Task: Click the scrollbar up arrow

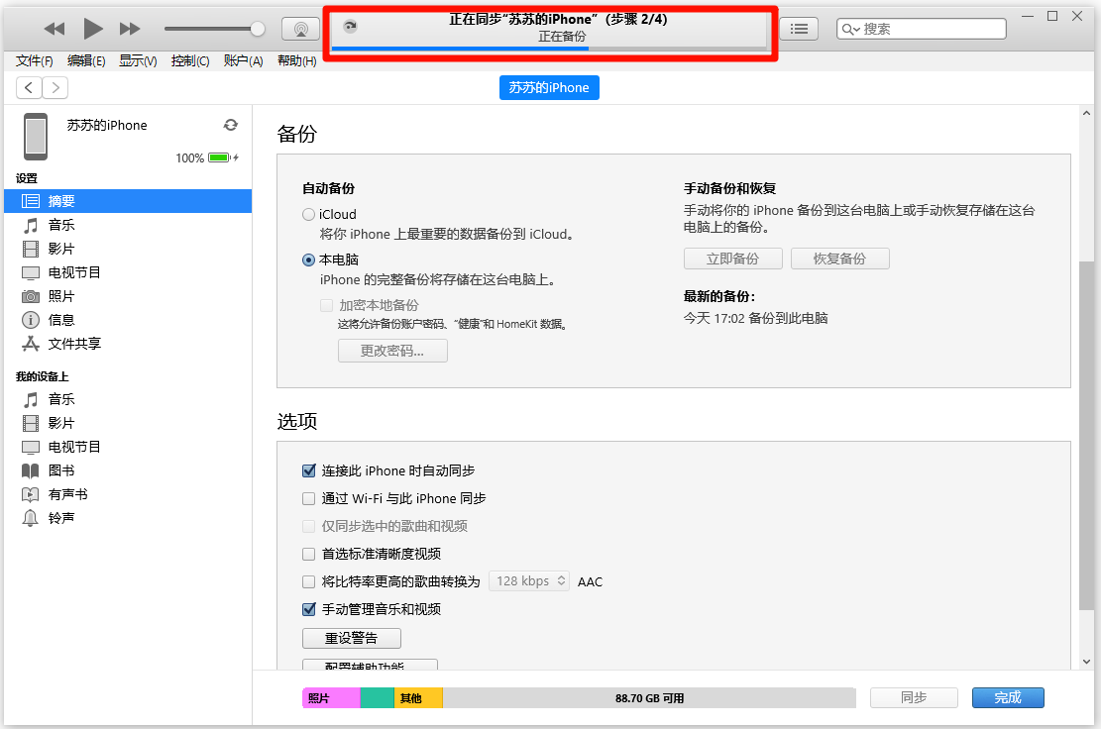Action: coord(1086,113)
